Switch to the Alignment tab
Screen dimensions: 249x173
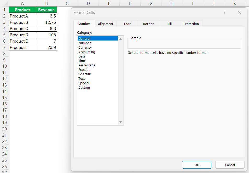(x=106, y=24)
